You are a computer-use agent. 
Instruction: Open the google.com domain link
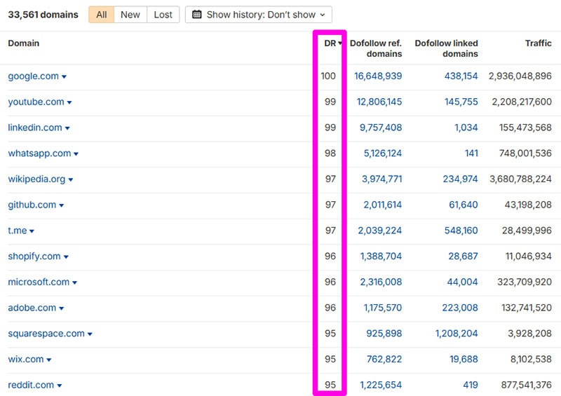click(x=33, y=76)
